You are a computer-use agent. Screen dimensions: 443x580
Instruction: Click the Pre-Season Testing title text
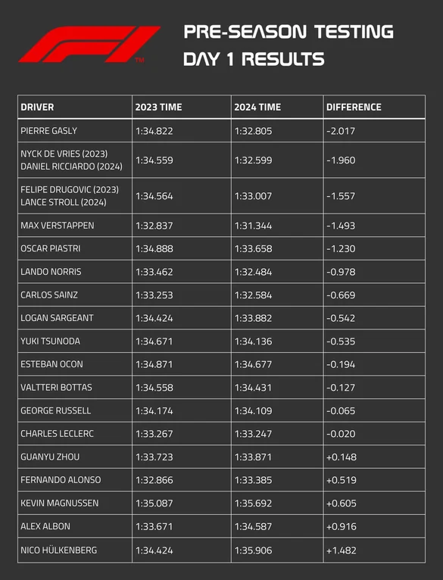coord(289,32)
